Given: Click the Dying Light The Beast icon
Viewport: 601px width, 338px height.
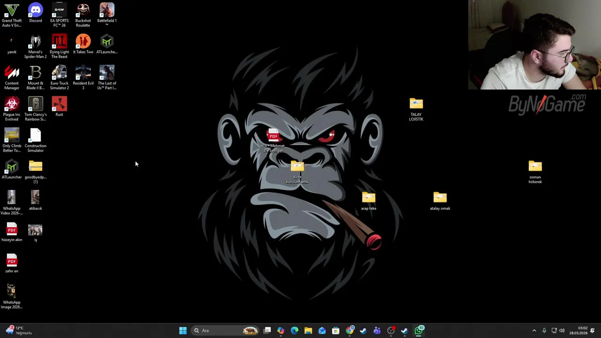Looking at the screenshot, I should [59, 46].
